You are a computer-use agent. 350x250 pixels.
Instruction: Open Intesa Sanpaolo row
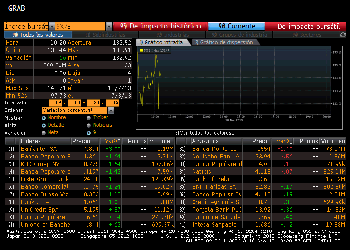(261, 224)
